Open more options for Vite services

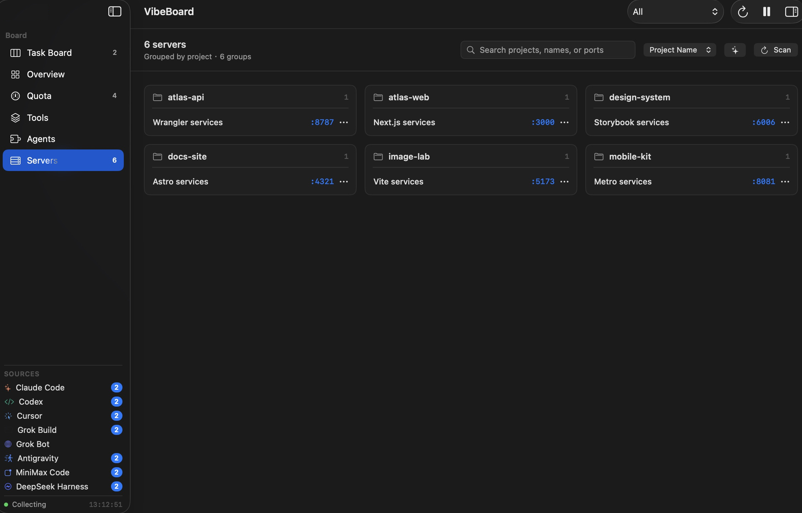(564, 182)
